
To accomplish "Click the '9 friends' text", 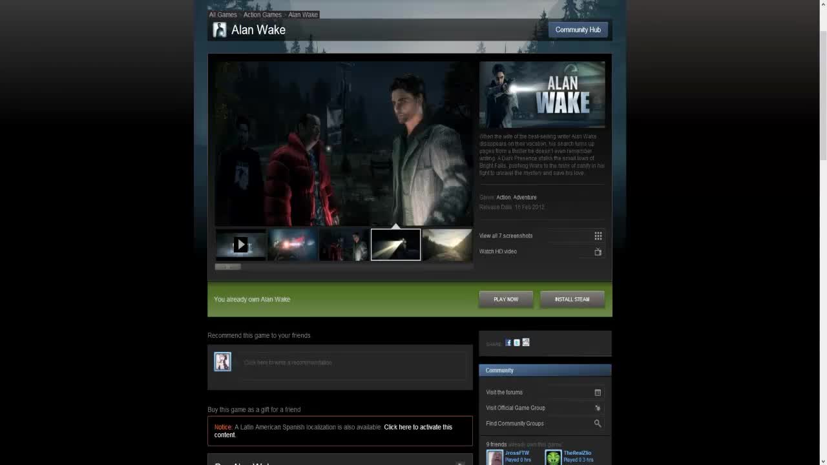I will click(x=496, y=445).
